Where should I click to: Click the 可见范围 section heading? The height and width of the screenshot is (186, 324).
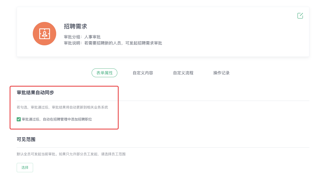click(26, 139)
